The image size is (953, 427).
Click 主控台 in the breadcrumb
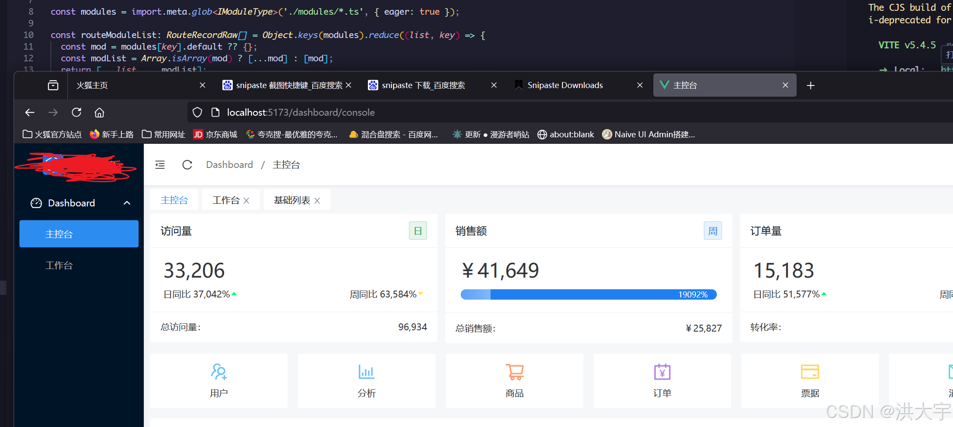(x=286, y=164)
